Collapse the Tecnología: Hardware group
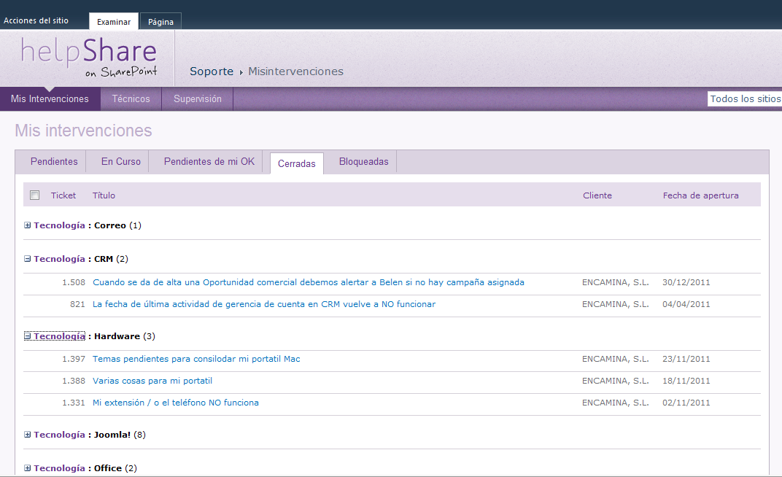The image size is (782, 477). [x=27, y=336]
